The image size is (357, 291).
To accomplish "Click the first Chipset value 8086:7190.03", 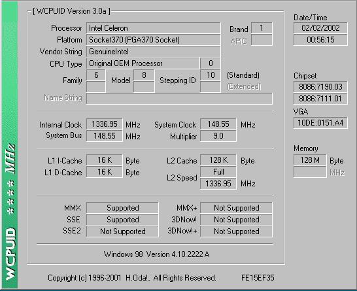I will 320,87.
